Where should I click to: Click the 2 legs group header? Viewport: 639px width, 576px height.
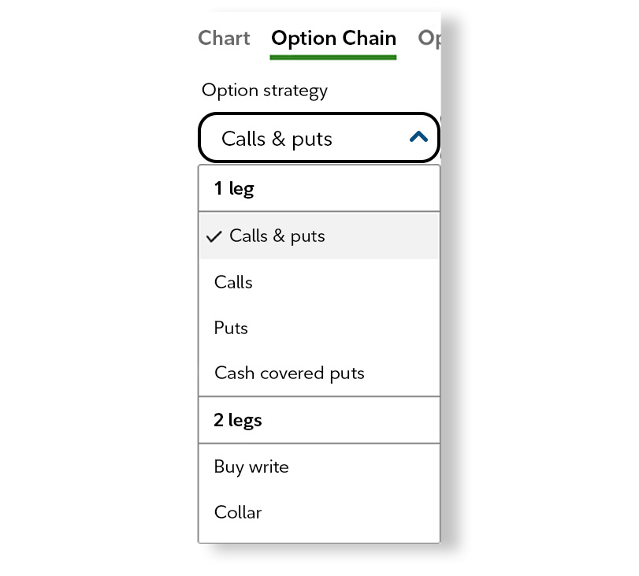coord(238,420)
